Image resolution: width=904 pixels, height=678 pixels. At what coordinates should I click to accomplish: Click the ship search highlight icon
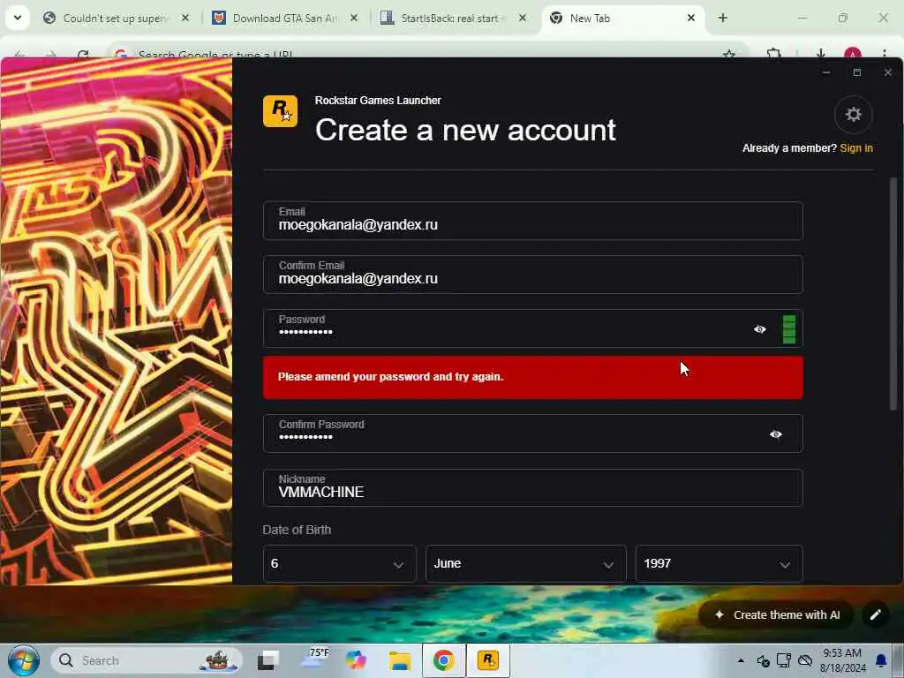(x=218, y=660)
